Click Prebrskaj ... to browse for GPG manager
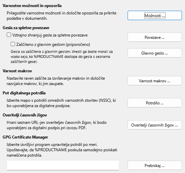Image resolution: width=185 pixels, height=173 pixels. point(155,165)
